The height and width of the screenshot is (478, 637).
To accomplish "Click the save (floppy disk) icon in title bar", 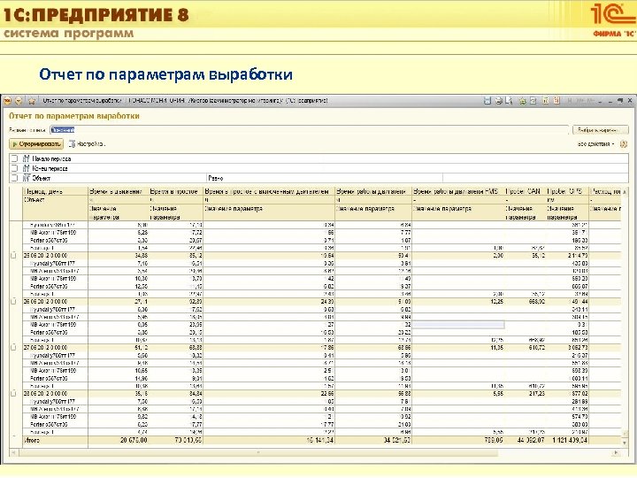I will (x=487, y=100).
